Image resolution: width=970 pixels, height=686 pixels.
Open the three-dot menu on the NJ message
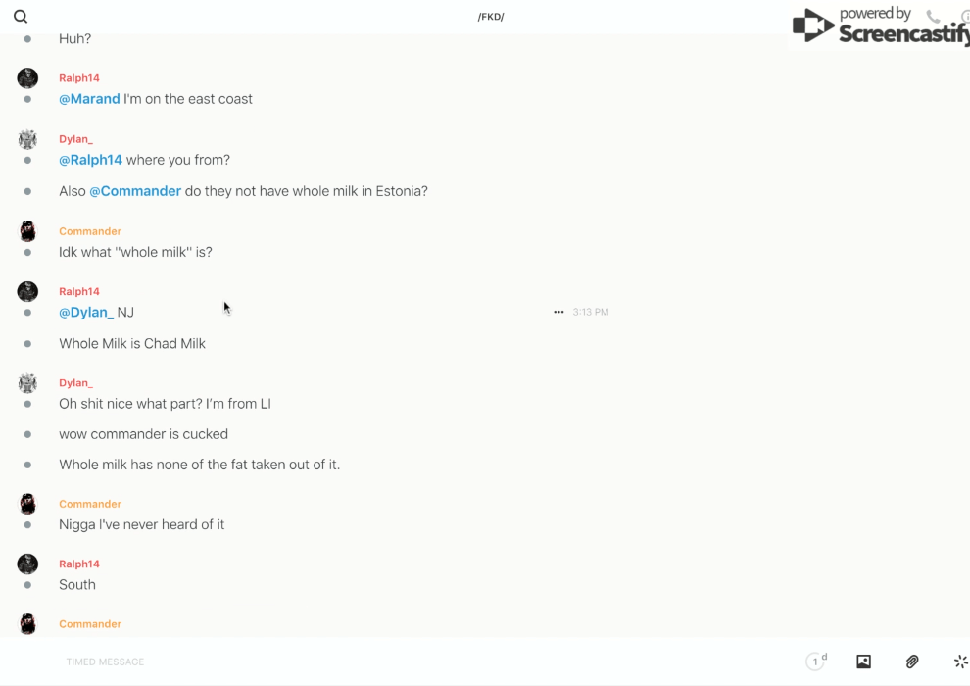[x=558, y=312]
